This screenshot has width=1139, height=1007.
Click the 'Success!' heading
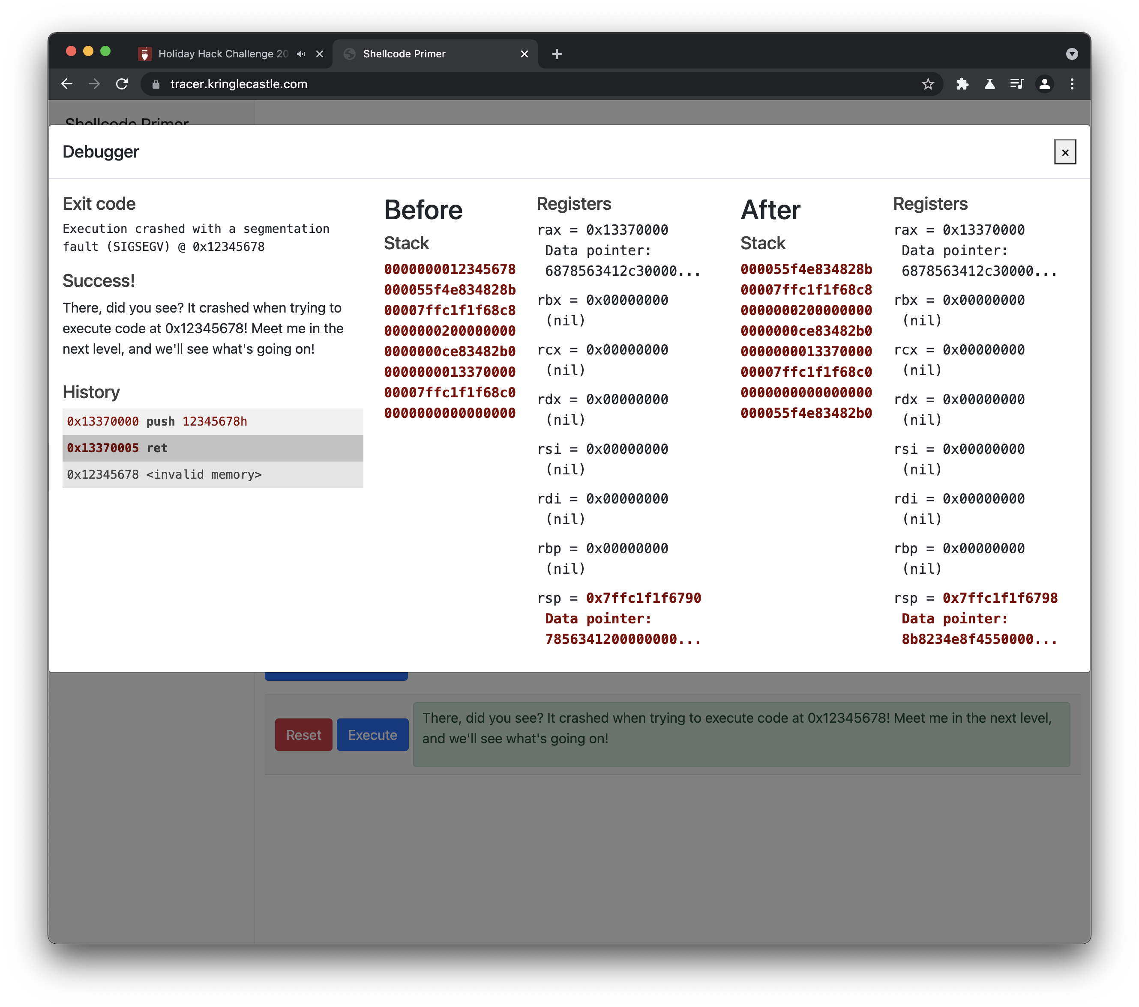click(99, 280)
